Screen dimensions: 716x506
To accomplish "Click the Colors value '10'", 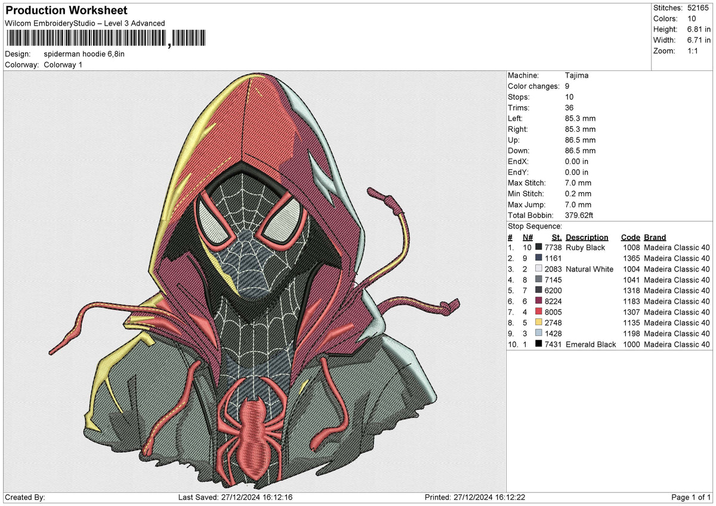I will pyautogui.click(x=693, y=18).
